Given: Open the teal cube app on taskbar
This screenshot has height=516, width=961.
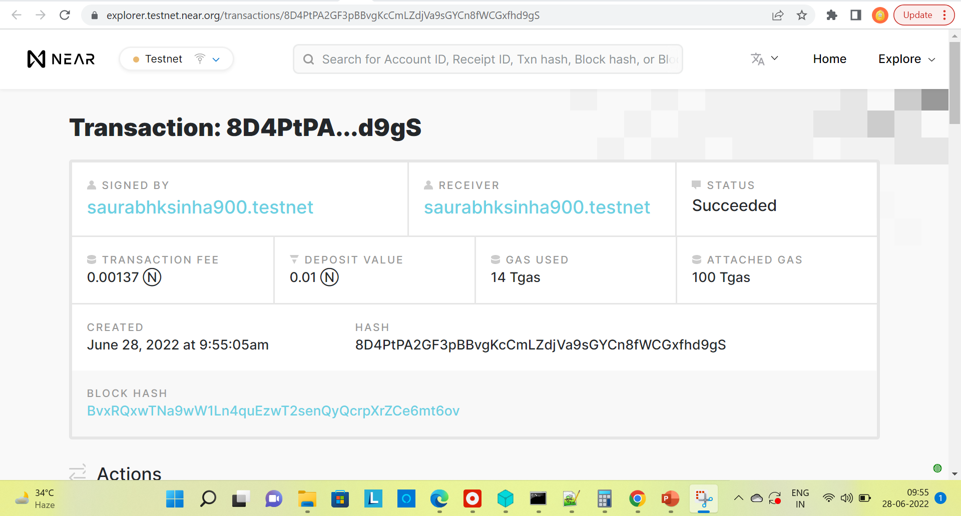Looking at the screenshot, I should coord(505,498).
